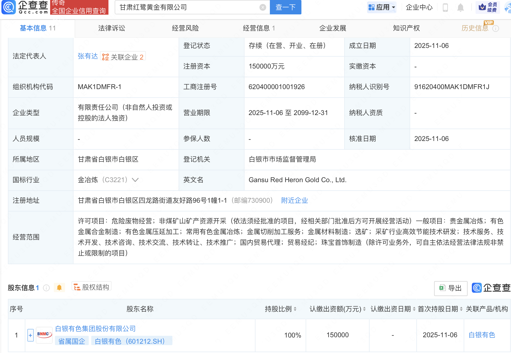The width and height of the screenshot is (511, 353).
Task: Open legal representative 张有达 link
Action: [x=88, y=56]
